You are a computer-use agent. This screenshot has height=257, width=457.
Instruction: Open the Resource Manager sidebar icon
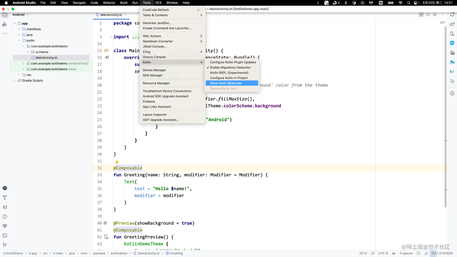coord(5,24)
